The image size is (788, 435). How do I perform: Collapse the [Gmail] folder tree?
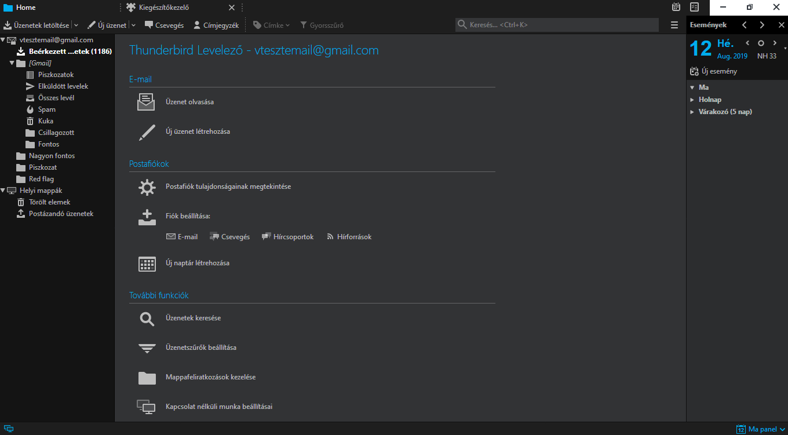point(12,63)
